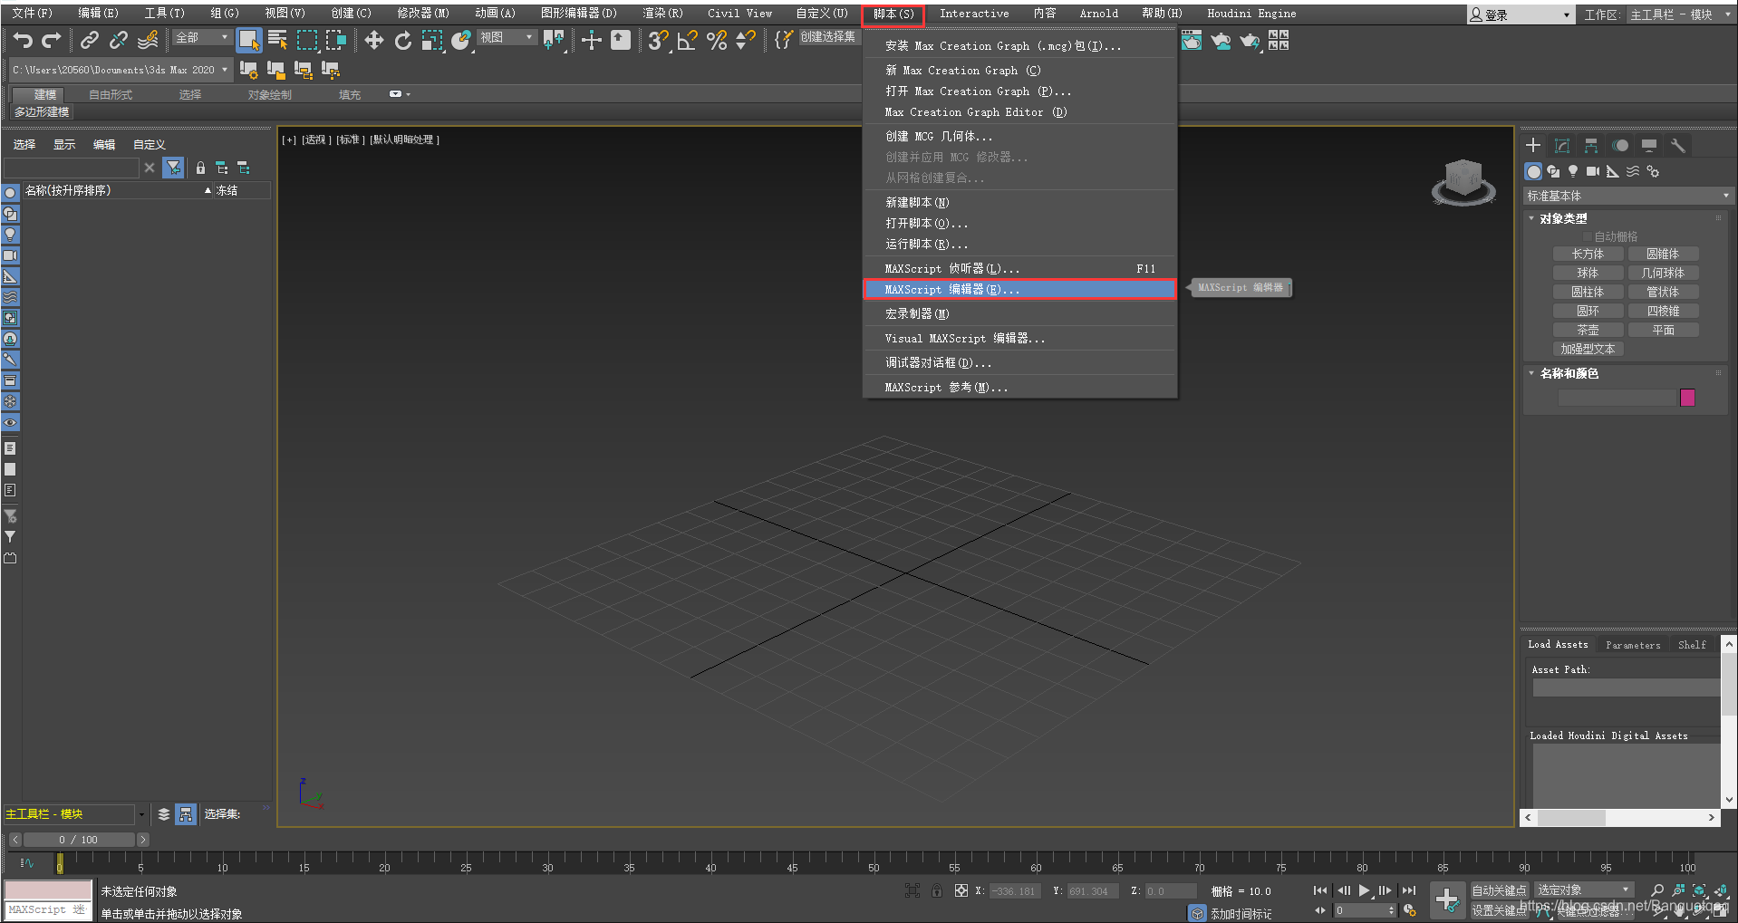
Task: Open the Motion panel tab
Action: tap(1620, 145)
